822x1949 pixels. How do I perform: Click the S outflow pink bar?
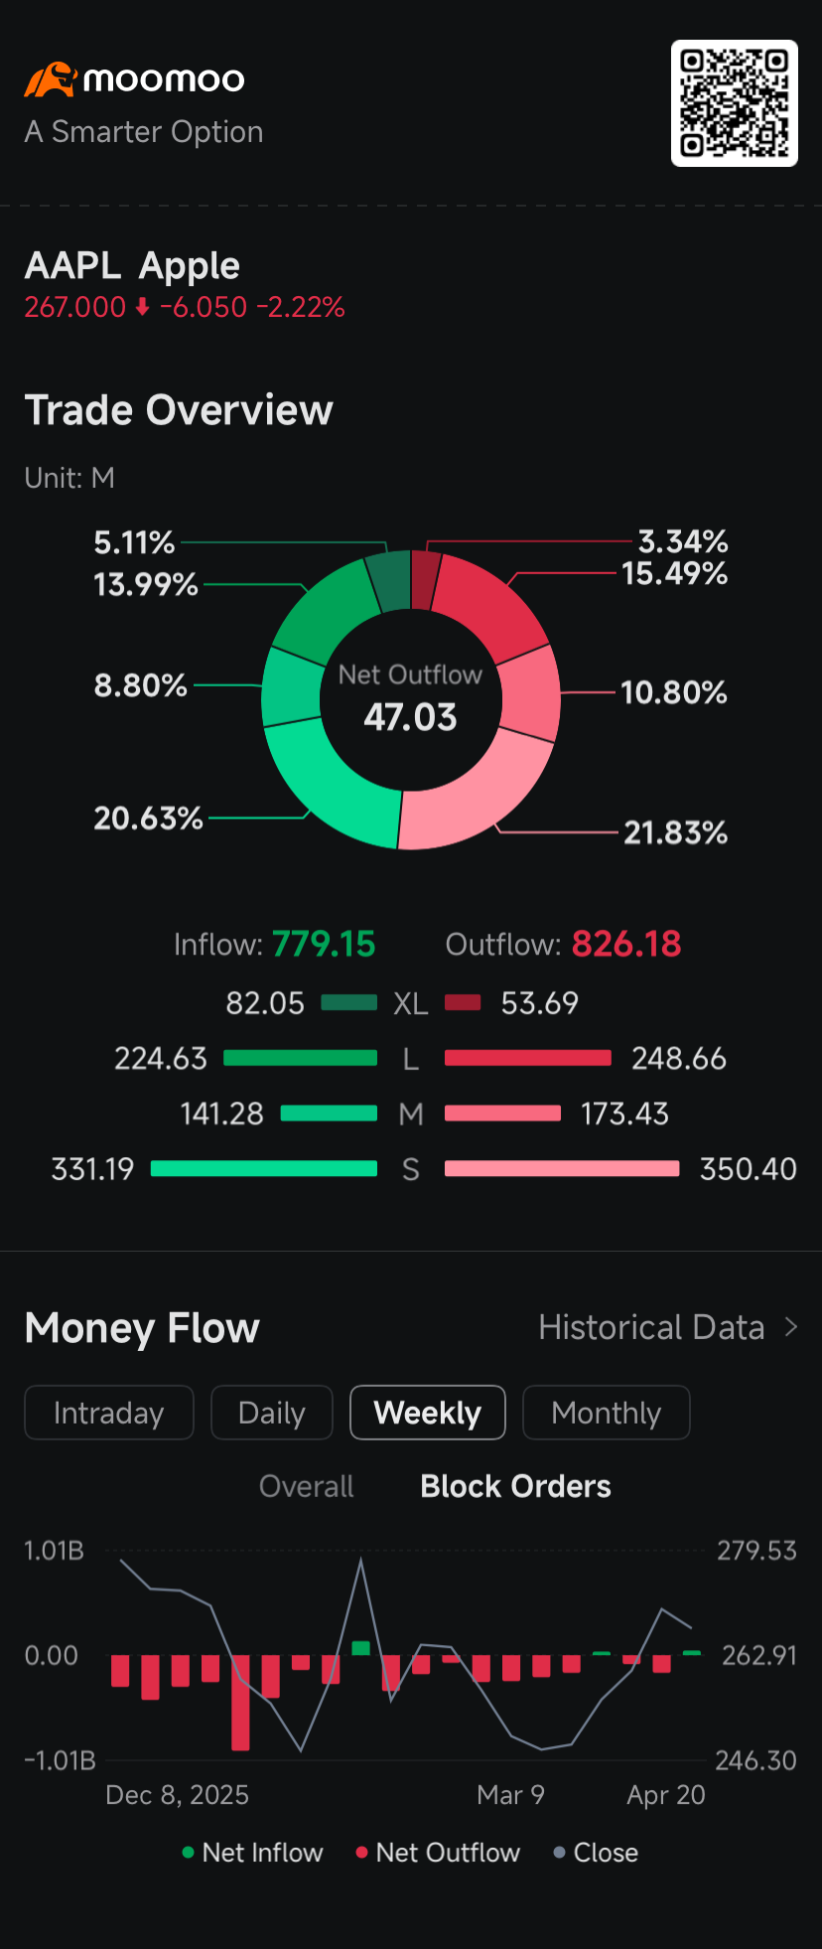(x=562, y=1169)
